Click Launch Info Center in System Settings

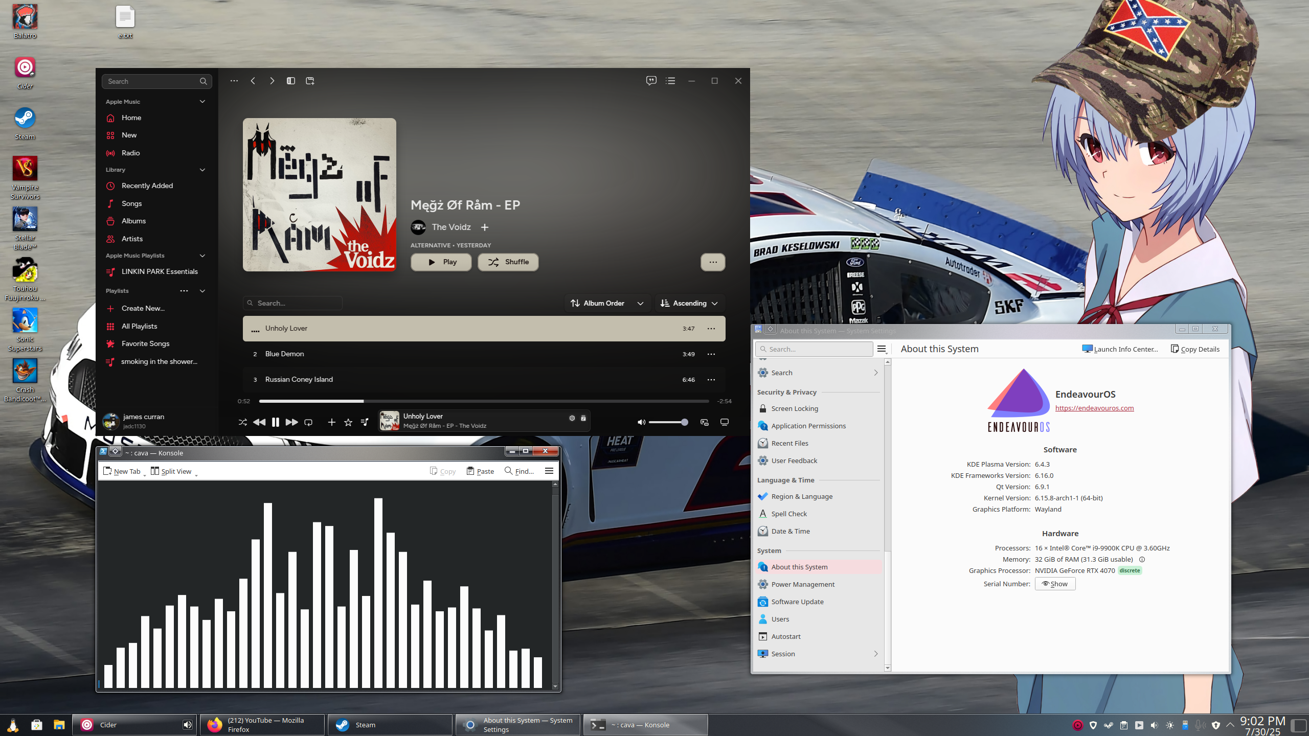click(x=1120, y=349)
